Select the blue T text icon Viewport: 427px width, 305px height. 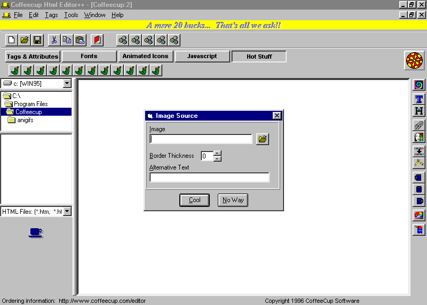(x=419, y=99)
